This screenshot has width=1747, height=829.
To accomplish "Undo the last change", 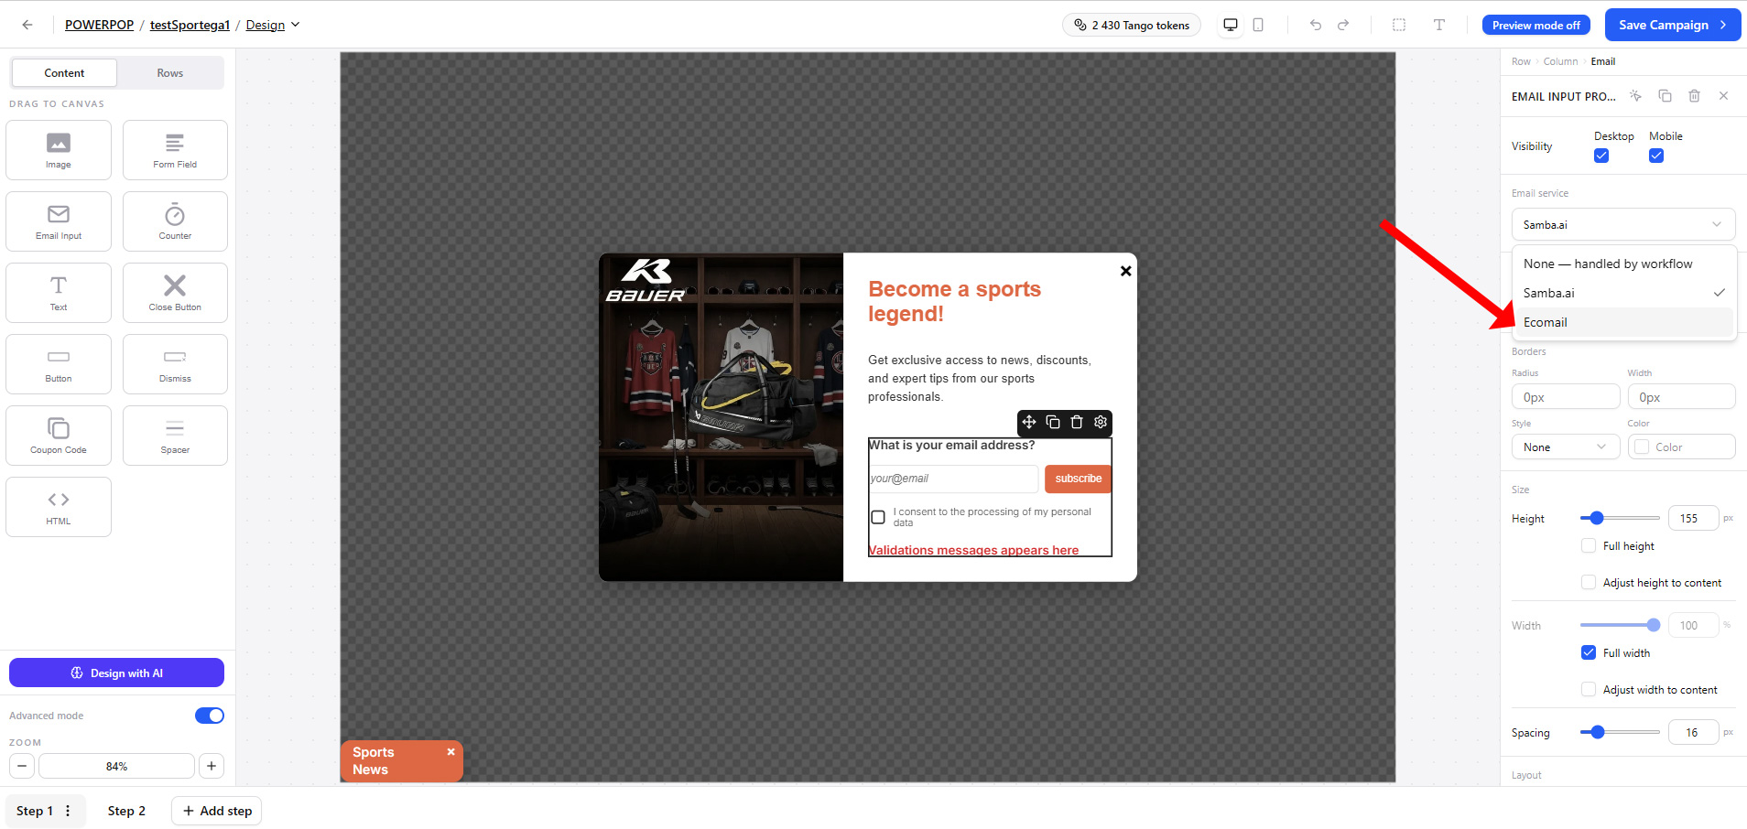I will (x=1316, y=25).
